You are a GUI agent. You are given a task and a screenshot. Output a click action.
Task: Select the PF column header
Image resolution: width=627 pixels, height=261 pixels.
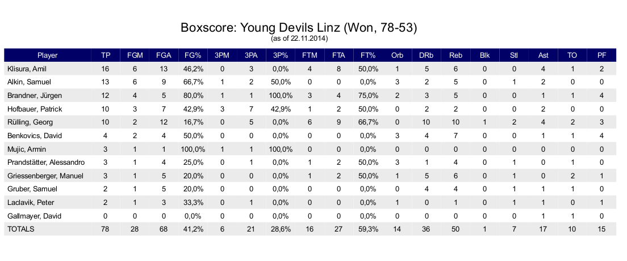[601, 55]
